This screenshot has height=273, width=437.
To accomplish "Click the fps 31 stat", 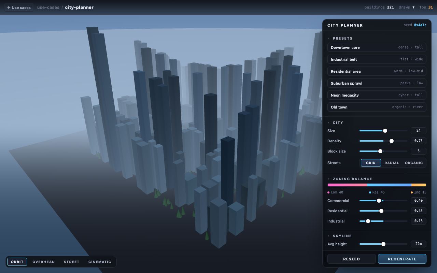I will pos(426,7).
